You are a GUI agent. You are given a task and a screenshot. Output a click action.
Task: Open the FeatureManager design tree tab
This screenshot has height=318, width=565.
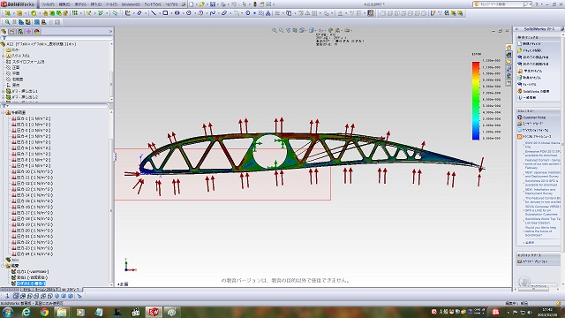4,32
